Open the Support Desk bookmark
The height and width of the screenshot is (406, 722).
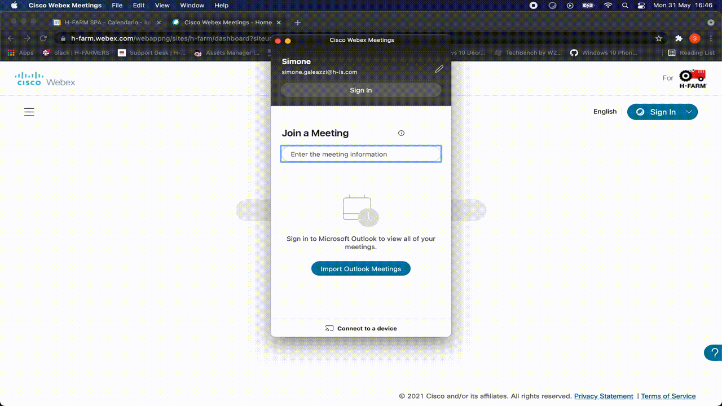pos(152,53)
